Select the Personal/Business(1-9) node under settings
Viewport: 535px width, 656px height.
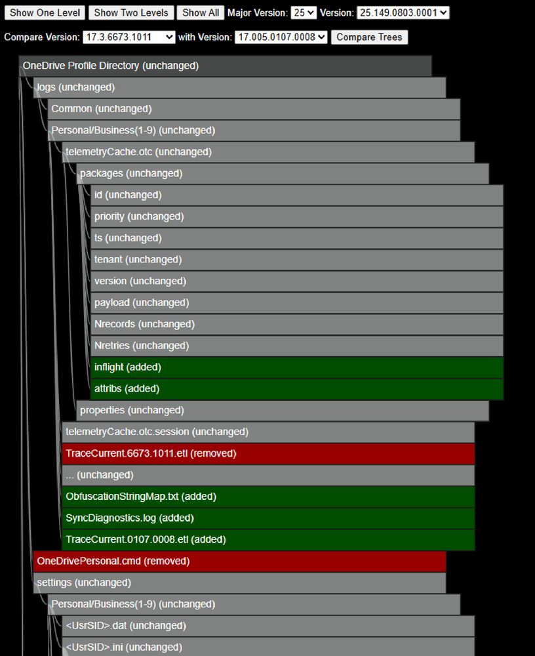click(254, 605)
